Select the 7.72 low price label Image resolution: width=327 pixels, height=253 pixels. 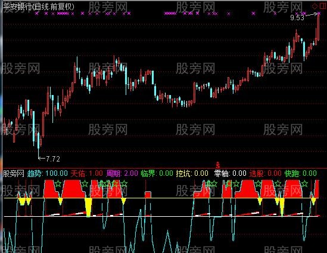pos(53,159)
